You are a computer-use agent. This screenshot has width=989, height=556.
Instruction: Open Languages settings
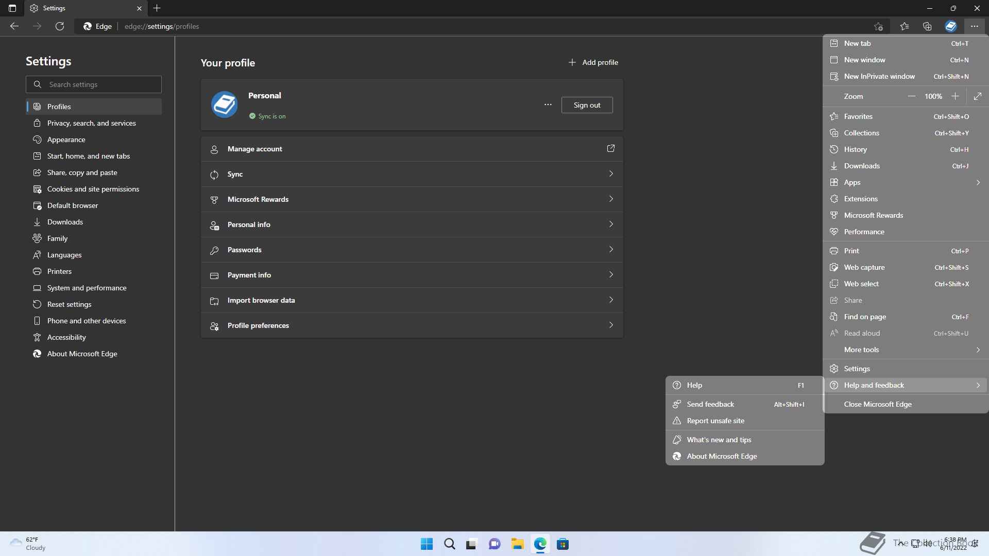pos(94,255)
